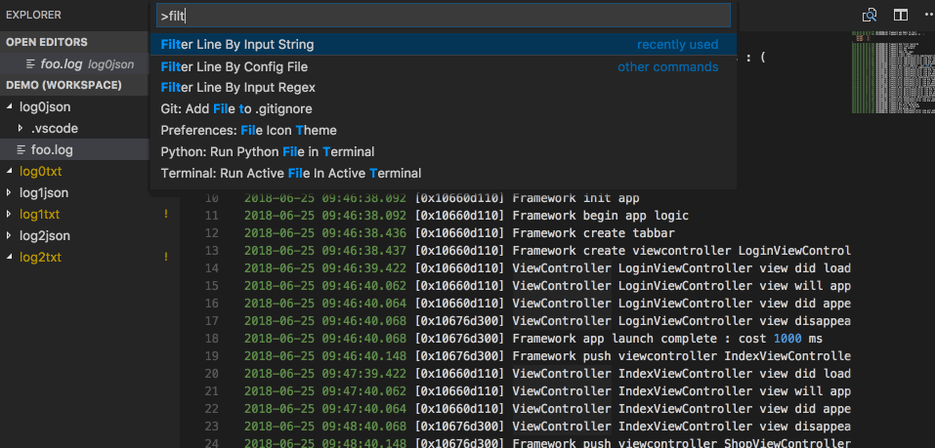The height and width of the screenshot is (448, 935).
Task: Expand the log1json folder
Action: (9, 193)
